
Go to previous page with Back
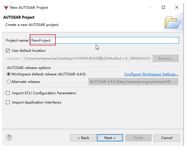[83, 138]
